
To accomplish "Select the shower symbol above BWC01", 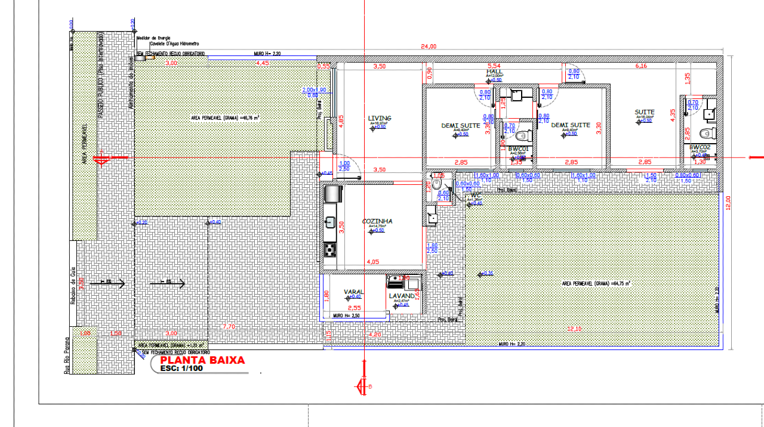I will pos(517,94).
